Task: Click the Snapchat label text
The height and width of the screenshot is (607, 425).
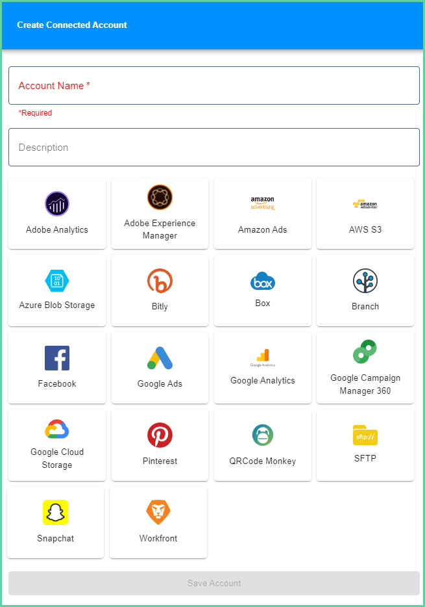Action: (x=55, y=539)
